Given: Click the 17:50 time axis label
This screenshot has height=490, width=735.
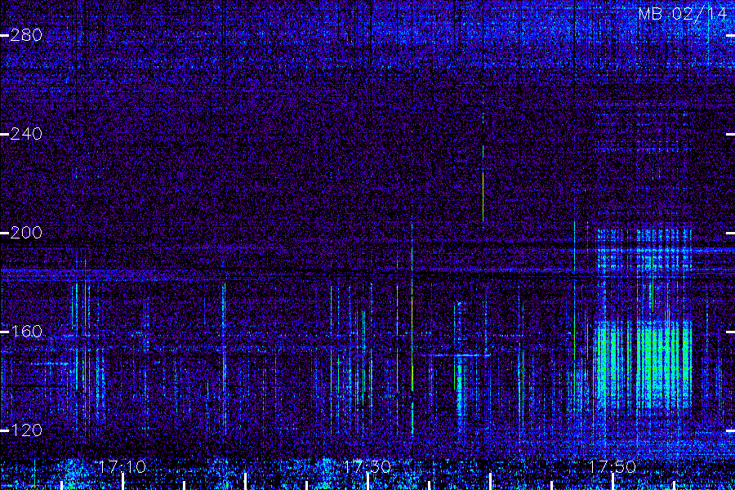Looking at the screenshot, I should tap(612, 466).
